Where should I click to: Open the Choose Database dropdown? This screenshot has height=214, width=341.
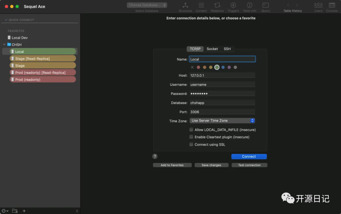147,5
